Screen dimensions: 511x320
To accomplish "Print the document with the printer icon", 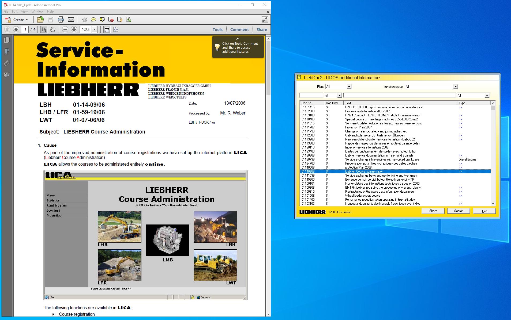I will [61, 20].
